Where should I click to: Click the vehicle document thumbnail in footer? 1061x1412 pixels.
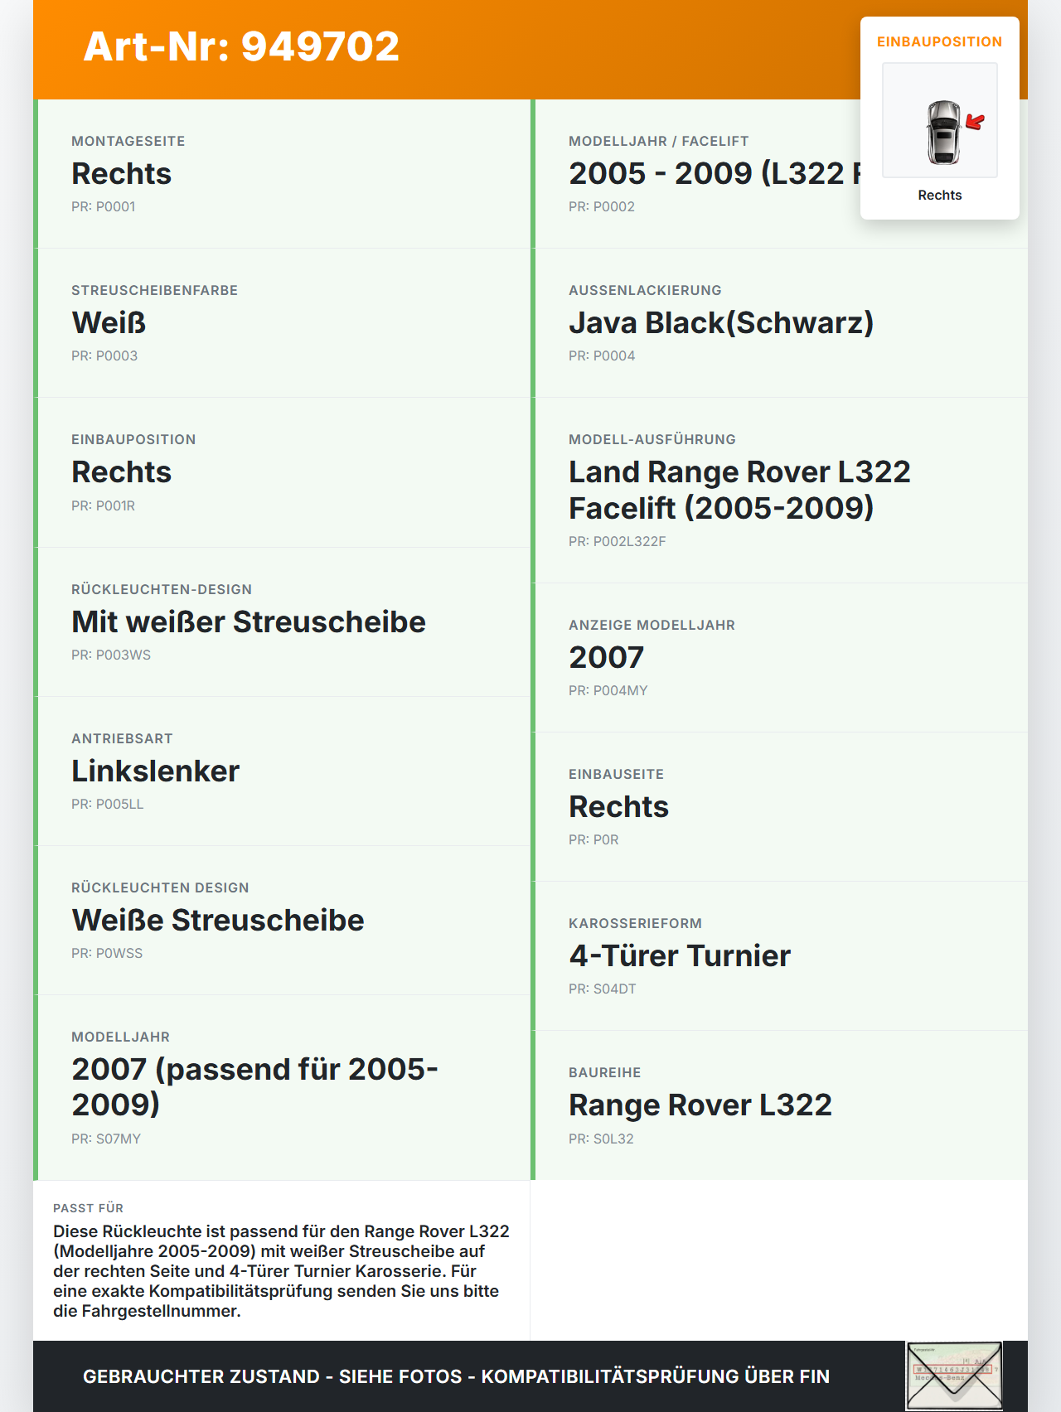click(954, 1376)
